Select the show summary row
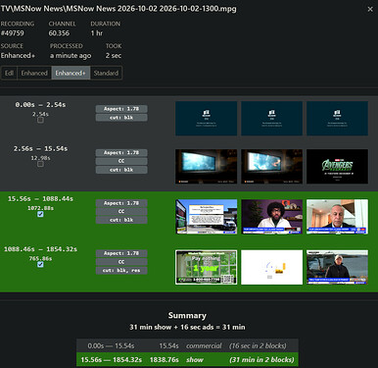378x368 pixels. [x=187, y=360]
